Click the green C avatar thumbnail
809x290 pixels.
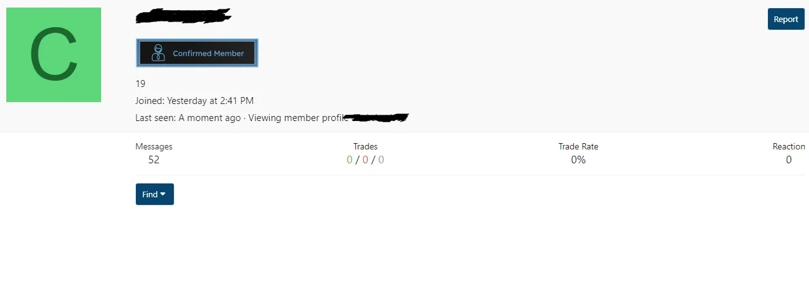[54, 55]
